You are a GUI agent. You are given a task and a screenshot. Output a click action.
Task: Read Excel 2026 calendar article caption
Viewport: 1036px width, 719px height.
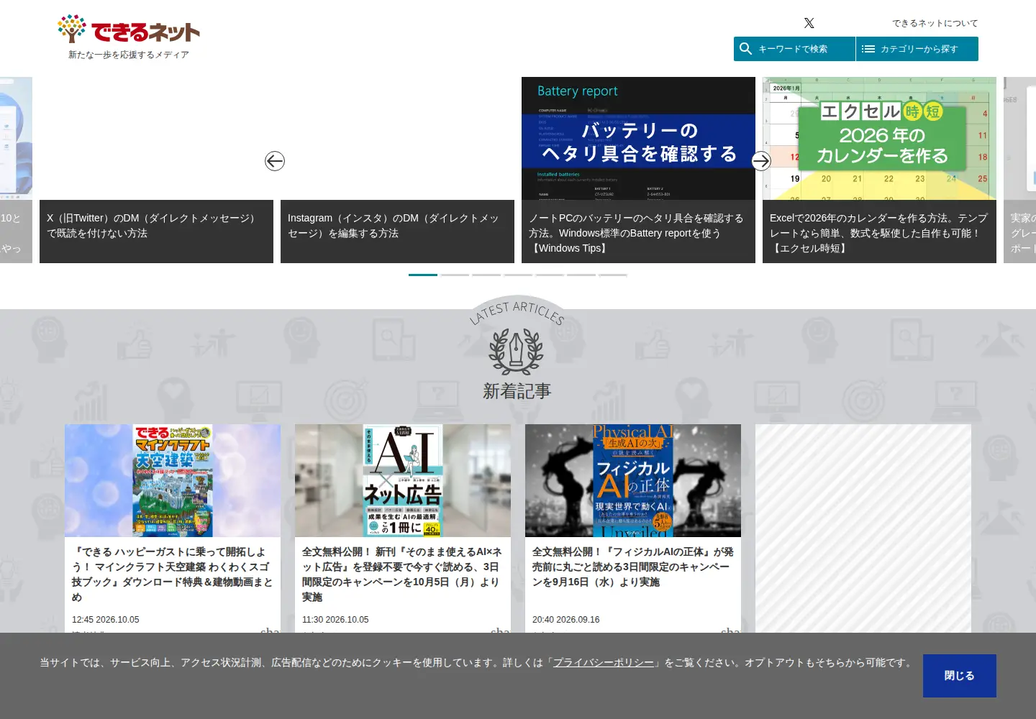[879, 232]
